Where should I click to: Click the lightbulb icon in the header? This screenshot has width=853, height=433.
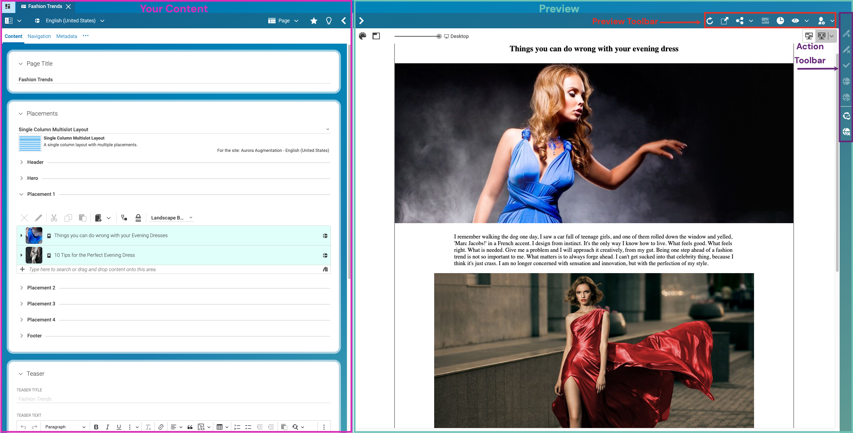point(329,21)
